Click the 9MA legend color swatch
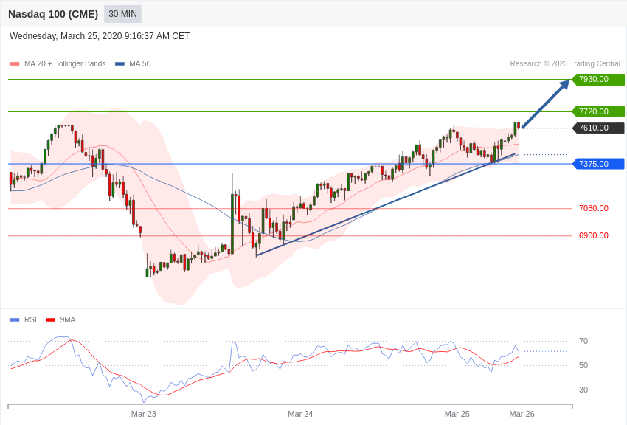Viewport: 627px width, 425px height. pos(50,319)
